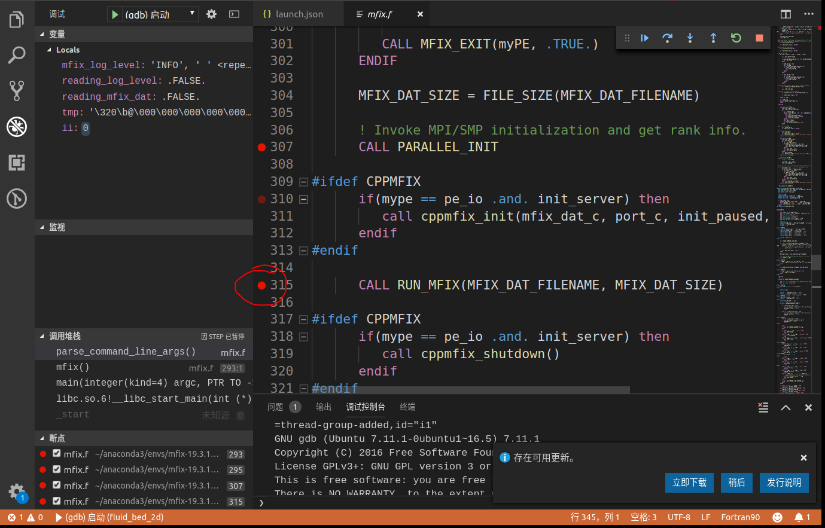Remove the breakpoint dot on line 315
The image size is (825, 528).
(x=261, y=285)
